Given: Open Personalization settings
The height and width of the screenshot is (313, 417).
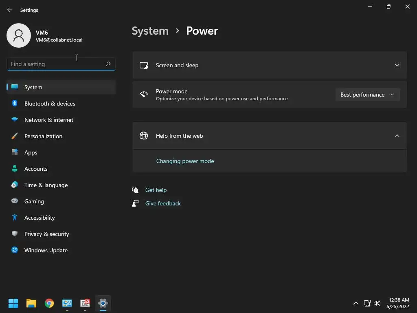Looking at the screenshot, I should (x=61, y=136).
